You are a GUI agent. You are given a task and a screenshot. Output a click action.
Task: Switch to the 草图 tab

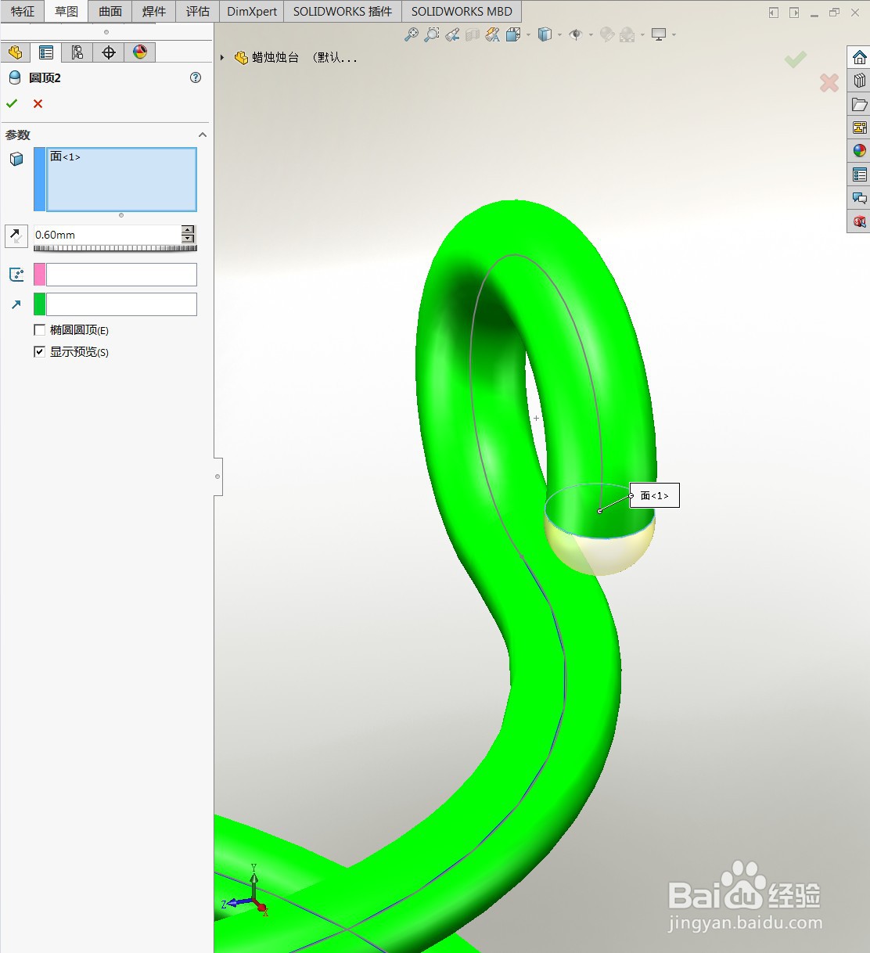(x=67, y=11)
